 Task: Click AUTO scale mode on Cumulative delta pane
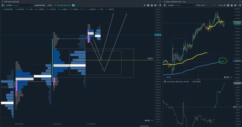coord(238,80)
